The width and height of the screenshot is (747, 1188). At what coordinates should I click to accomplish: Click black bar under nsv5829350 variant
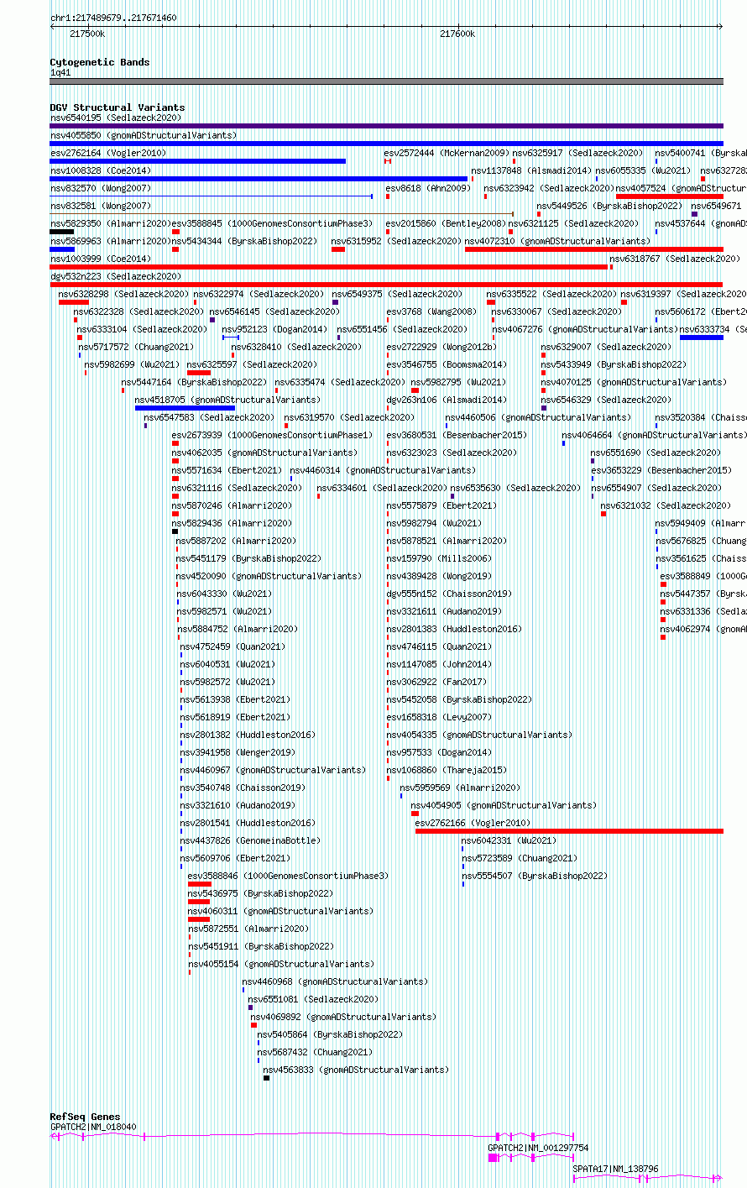pyautogui.click(x=62, y=232)
